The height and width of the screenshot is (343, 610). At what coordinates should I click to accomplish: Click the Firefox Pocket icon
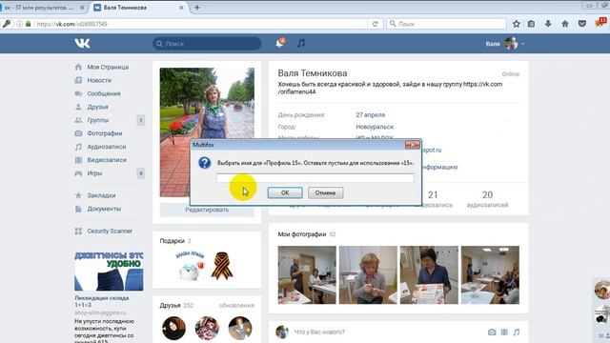pos(582,24)
